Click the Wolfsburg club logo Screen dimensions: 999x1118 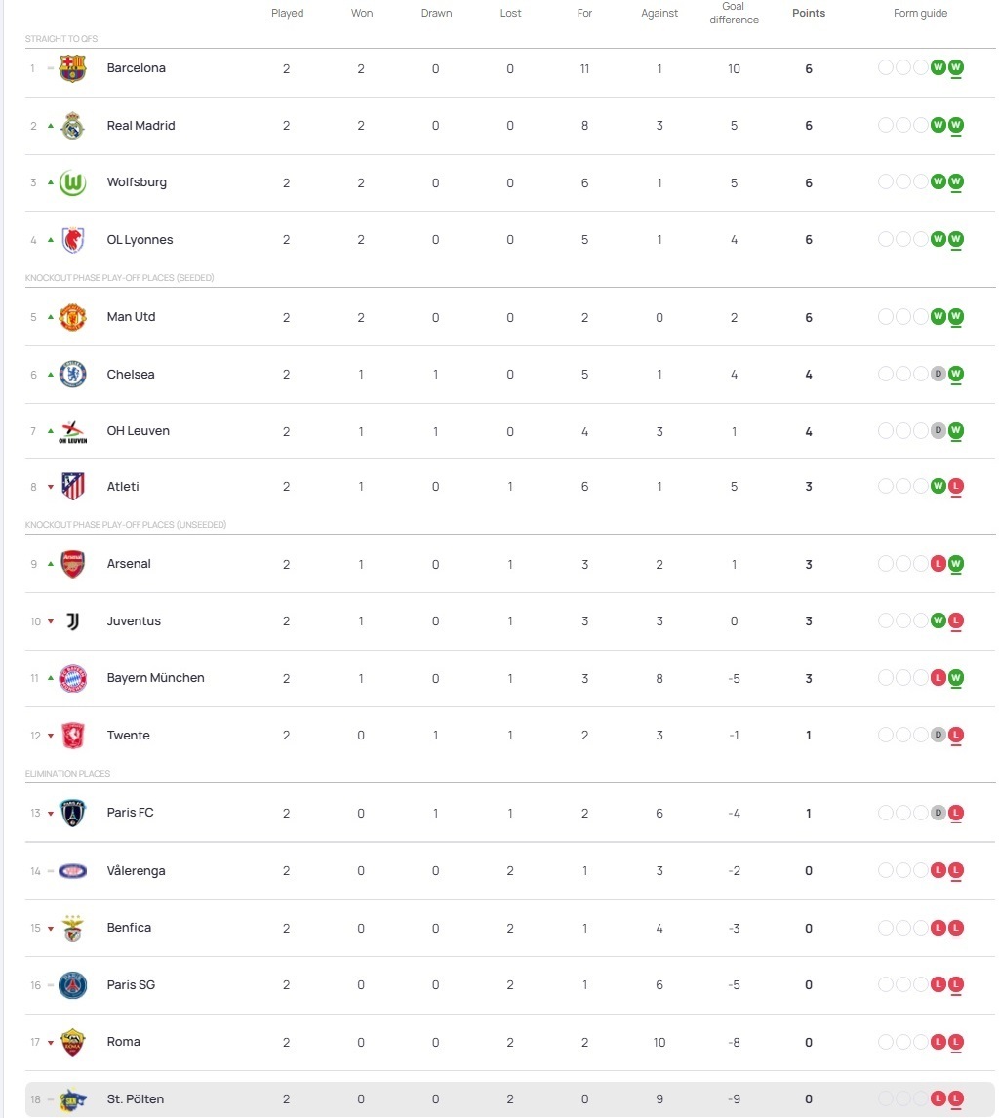72,182
